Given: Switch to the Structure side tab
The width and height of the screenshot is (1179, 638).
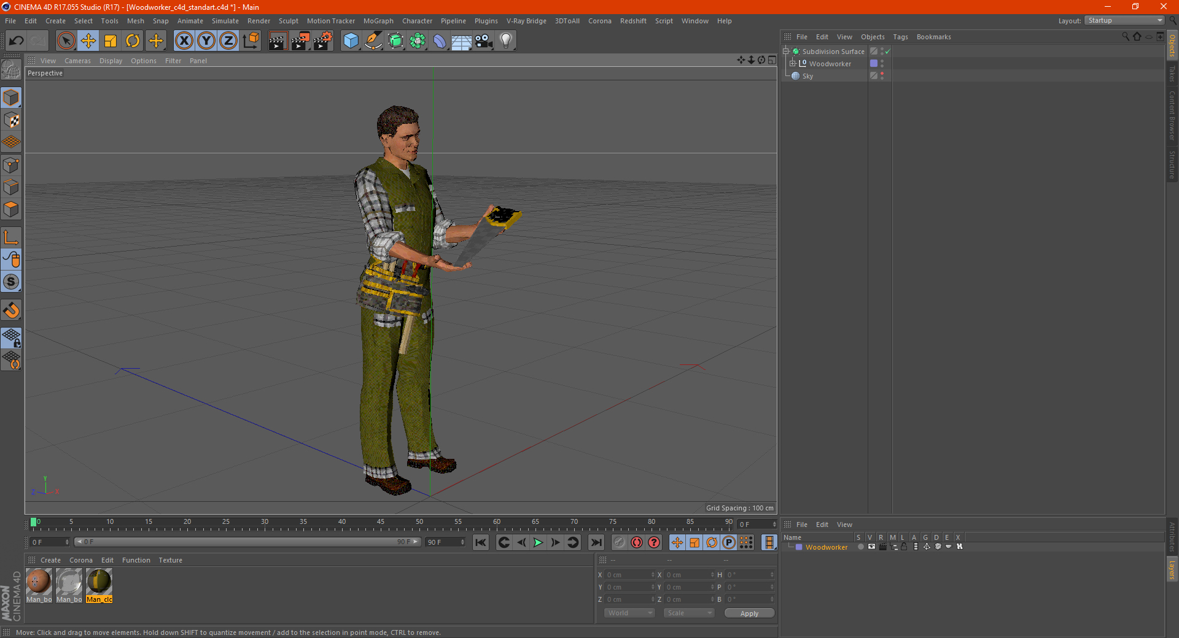Looking at the screenshot, I should tap(1172, 164).
